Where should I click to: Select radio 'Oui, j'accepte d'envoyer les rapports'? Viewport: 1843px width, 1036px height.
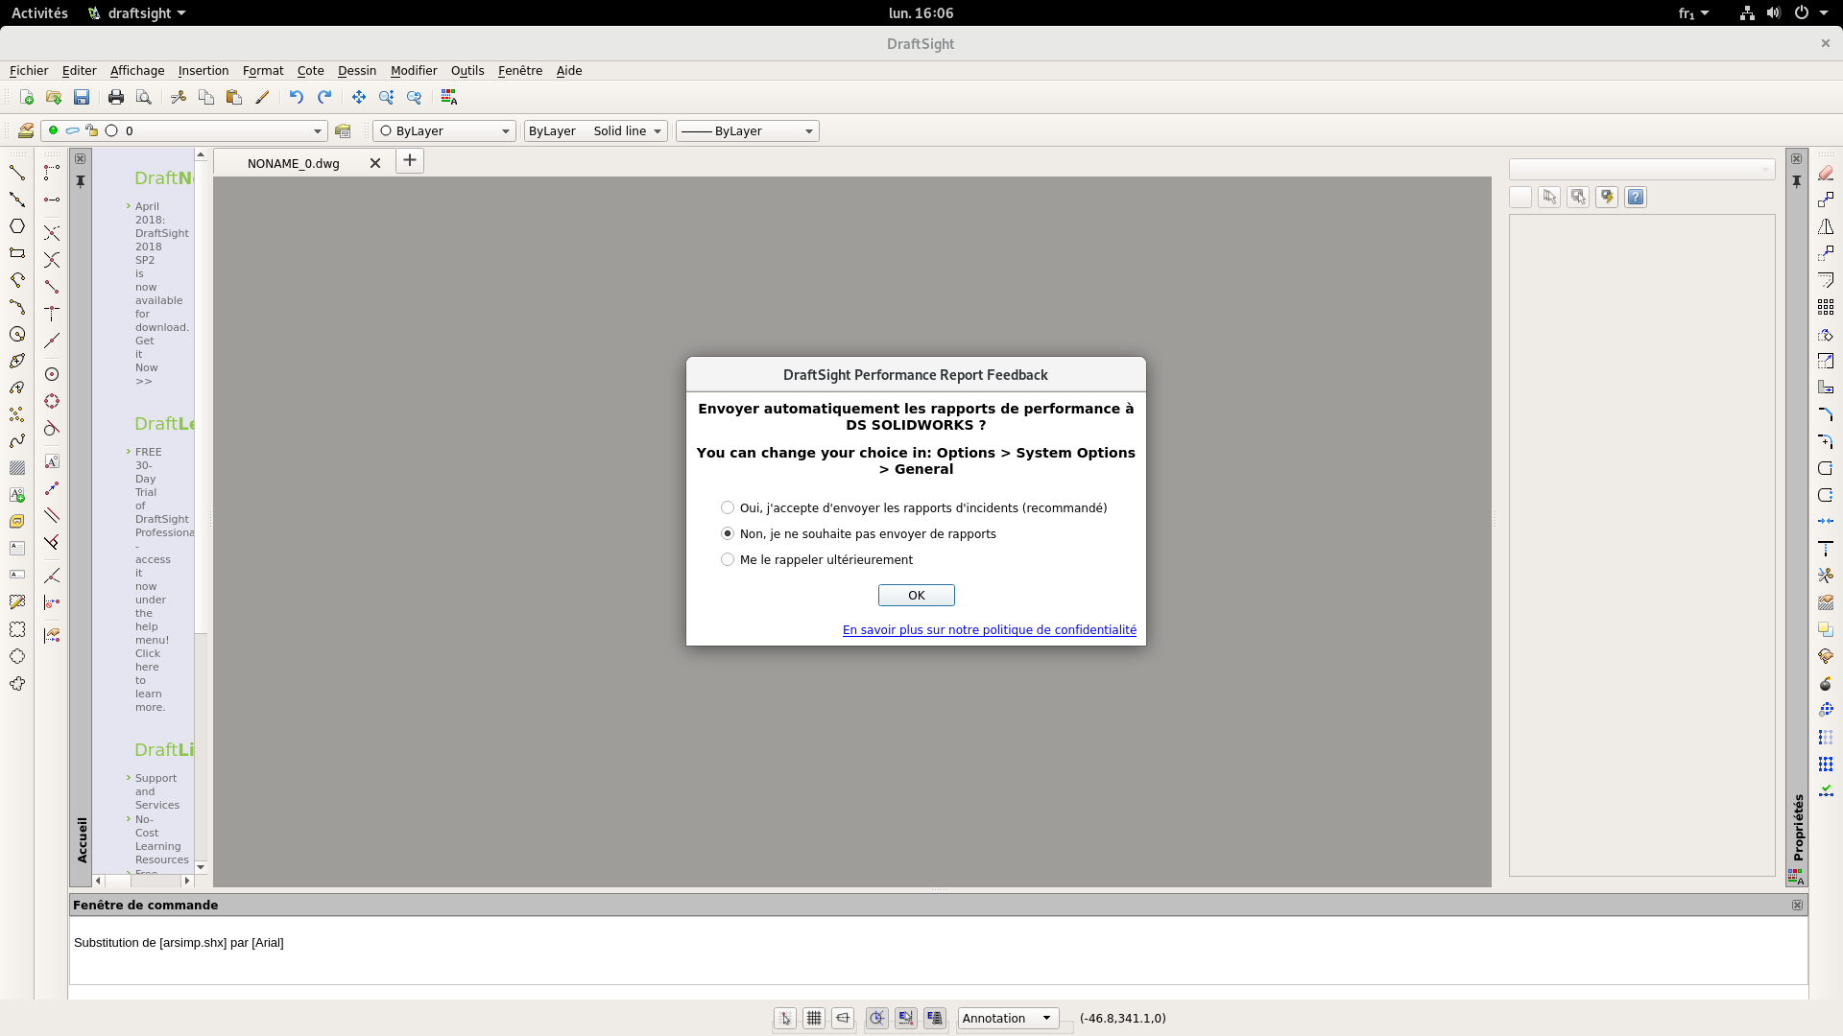click(x=728, y=507)
